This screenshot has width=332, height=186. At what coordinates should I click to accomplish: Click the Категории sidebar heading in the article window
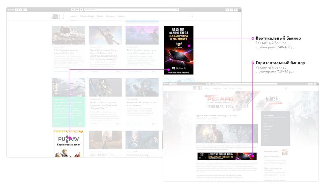point(269,115)
